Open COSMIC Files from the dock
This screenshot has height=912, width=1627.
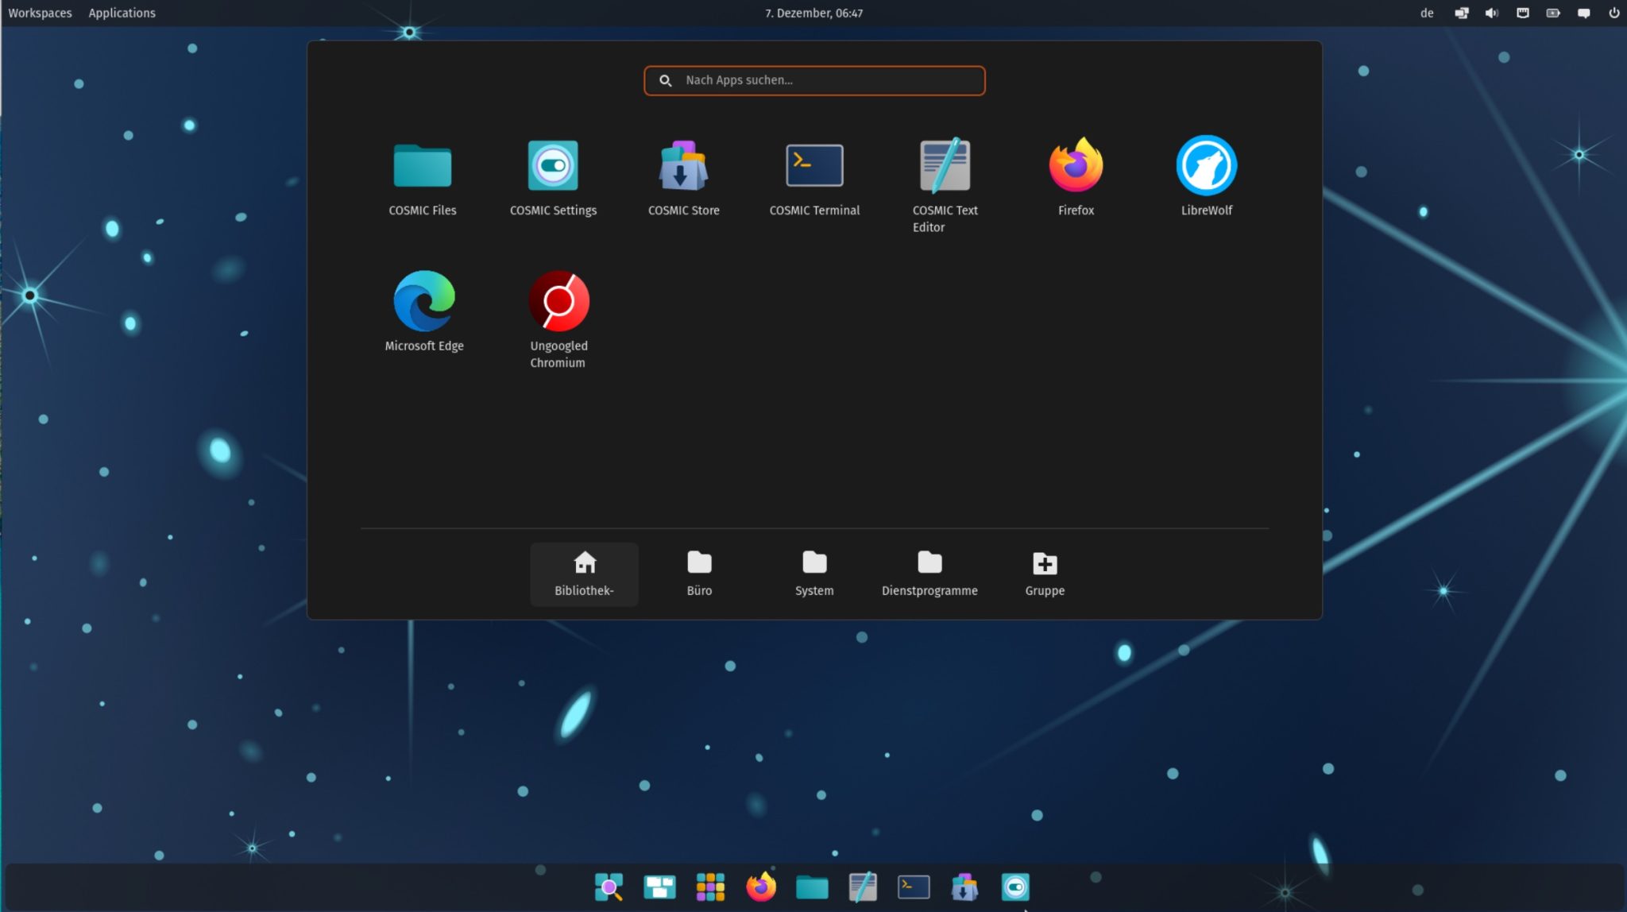click(x=812, y=887)
